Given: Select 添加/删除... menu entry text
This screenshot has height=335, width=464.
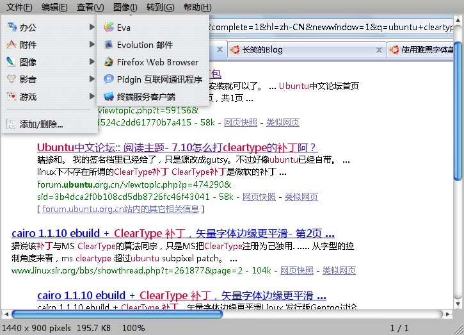Looking at the screenshot, I should (42, 124).
